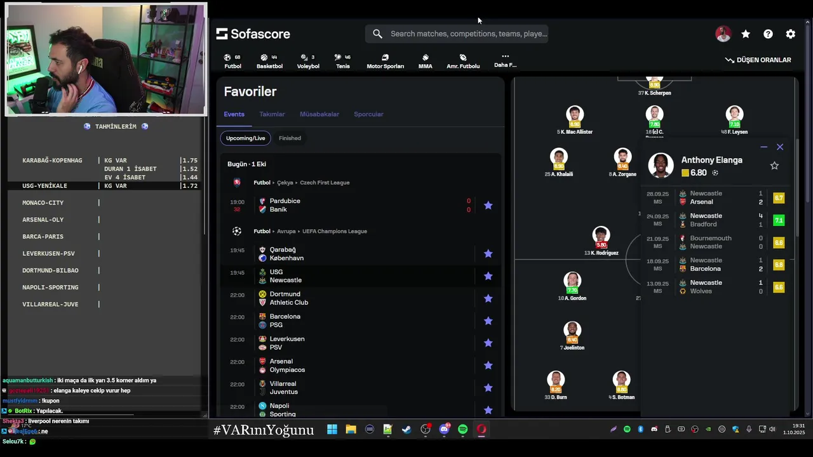Unfavorite the Arsenal vs Olympiacos star
This screenshot has width=813, height=457.
(488, 365)
